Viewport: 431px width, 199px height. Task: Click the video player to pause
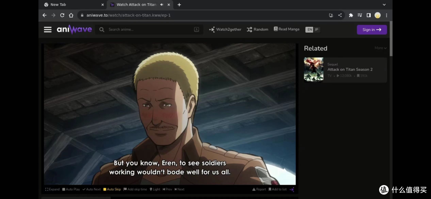pyautogui.click(x=170, y=114)
